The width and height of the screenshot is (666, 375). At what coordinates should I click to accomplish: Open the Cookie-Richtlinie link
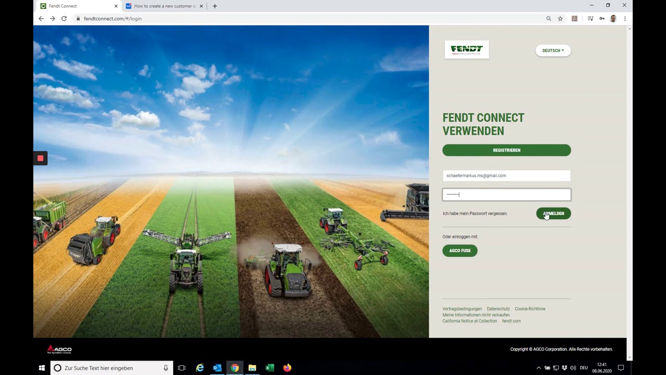click(x=530, y=309)
